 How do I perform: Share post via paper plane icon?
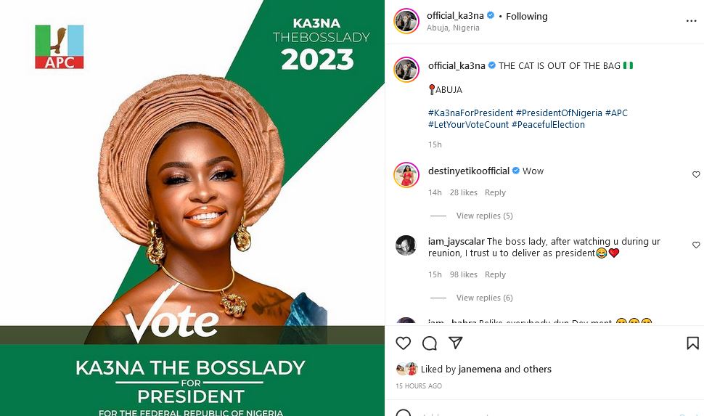point(455,343)
